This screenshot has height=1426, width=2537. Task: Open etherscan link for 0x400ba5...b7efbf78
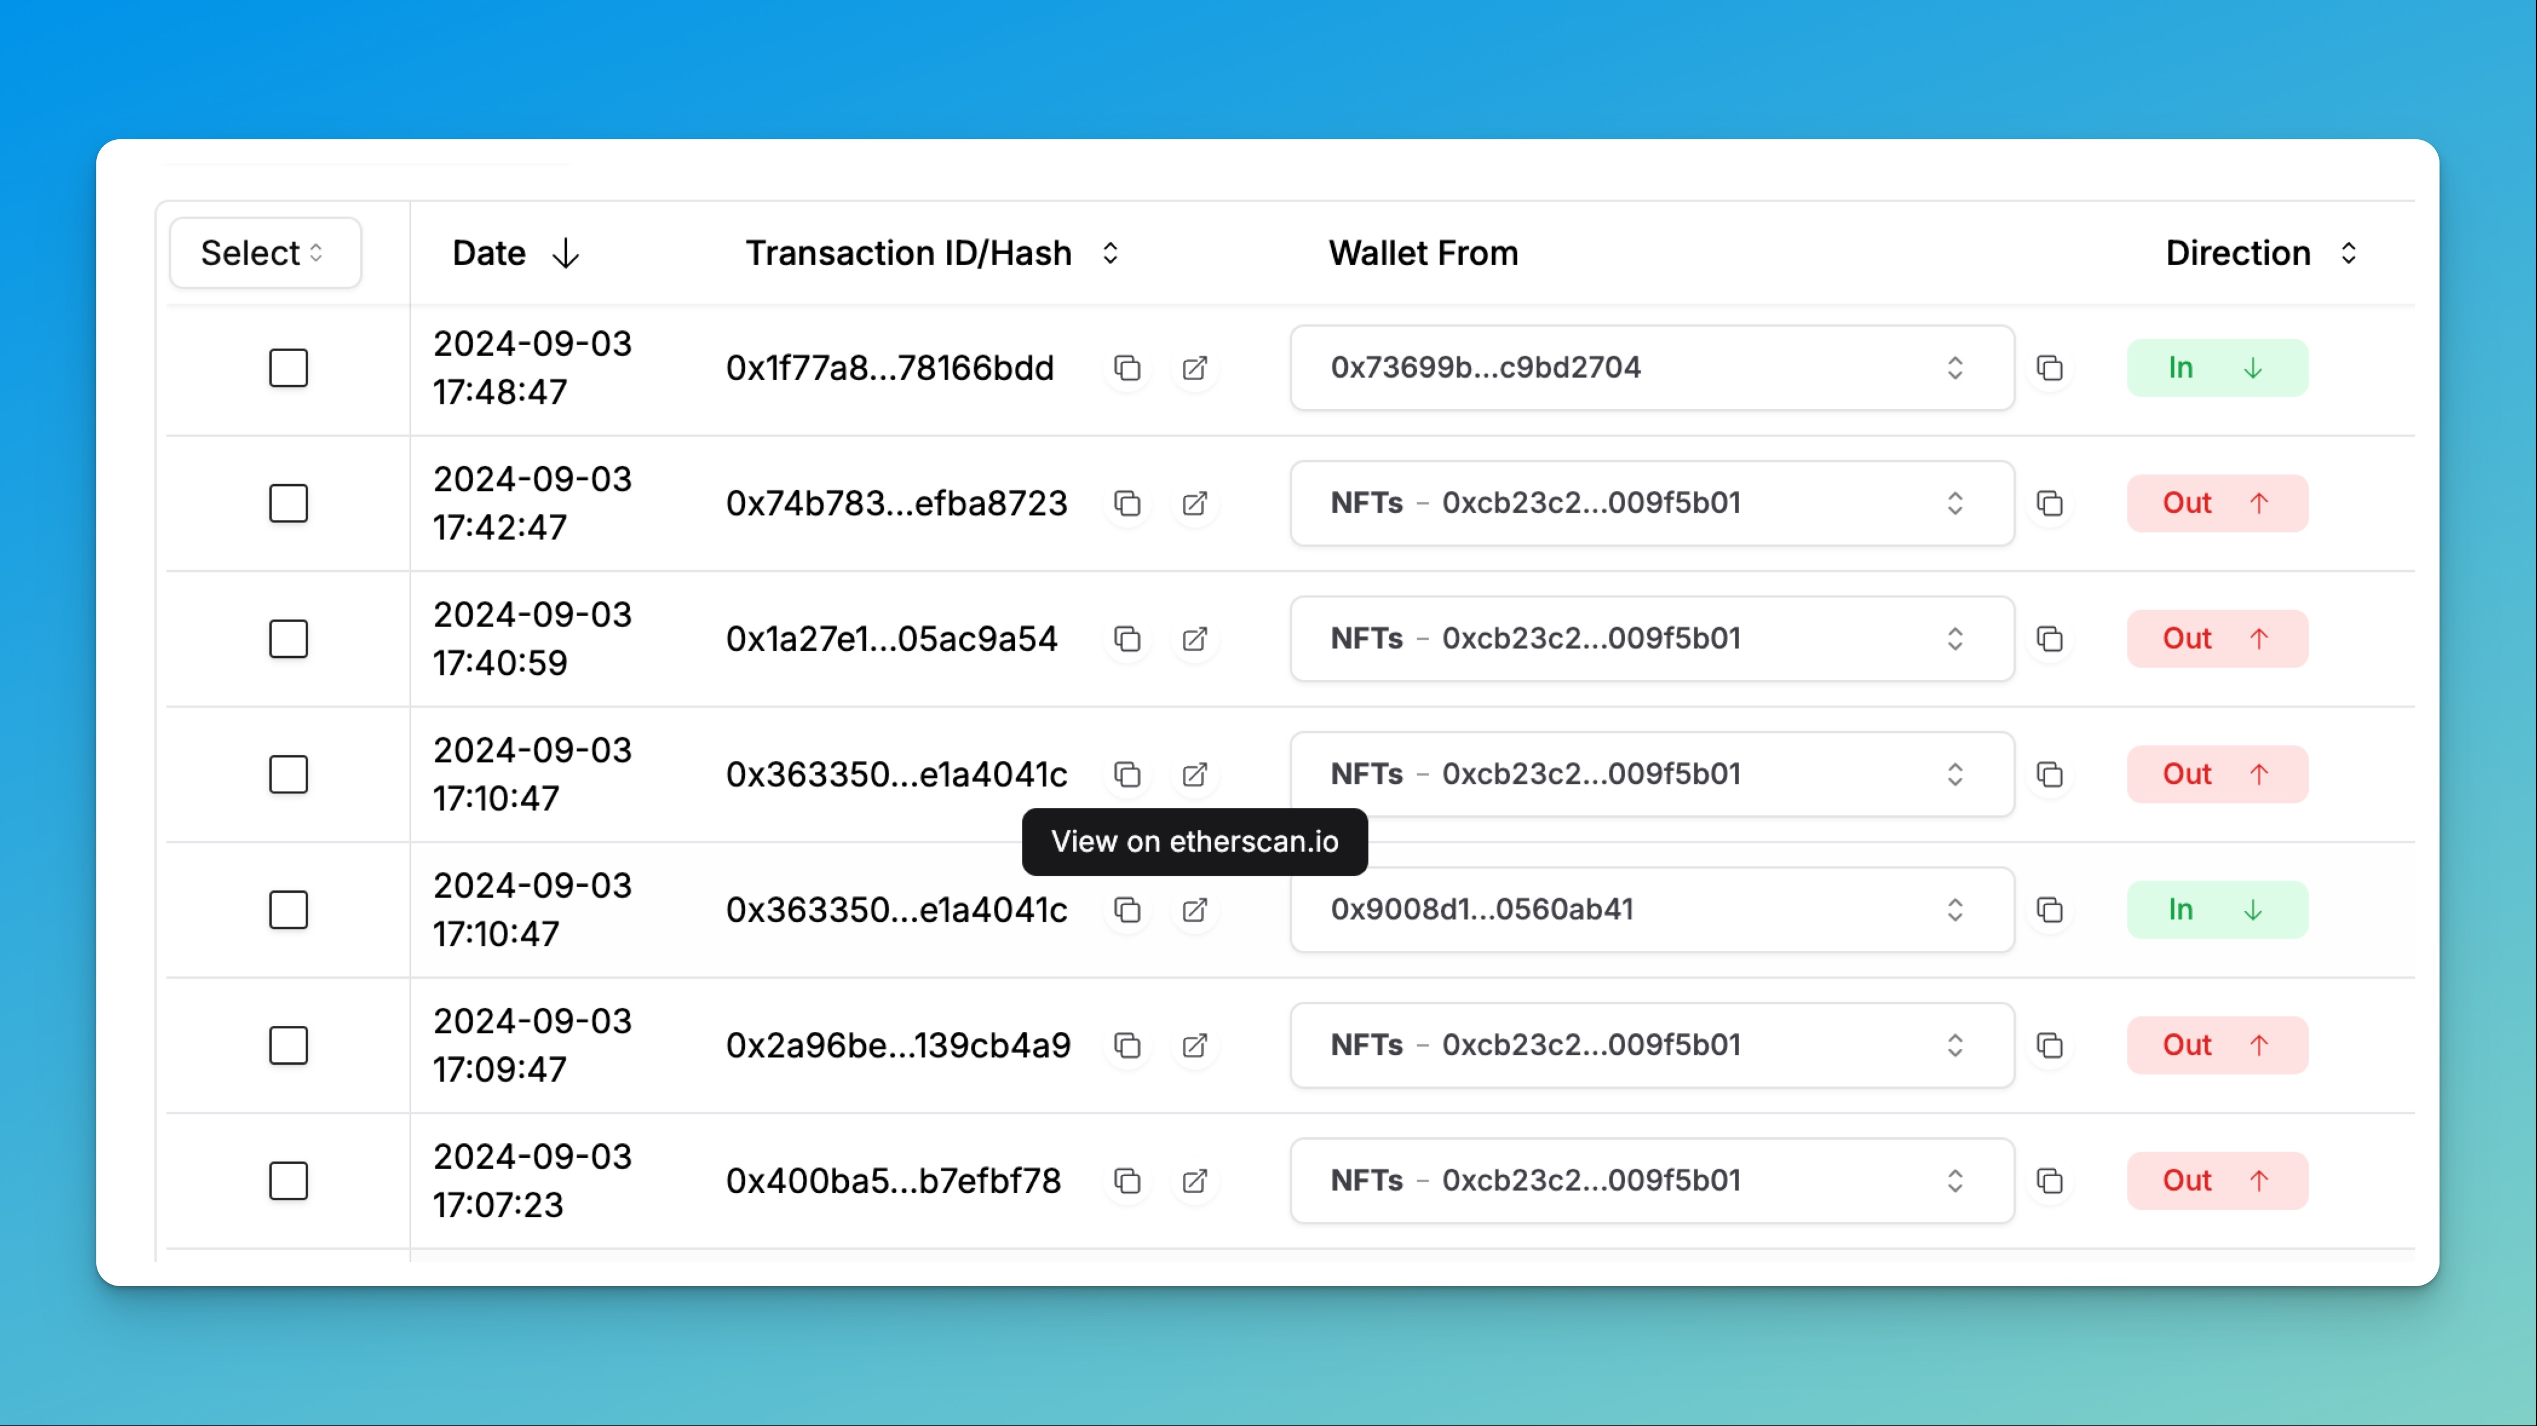coord(1195,1181)
